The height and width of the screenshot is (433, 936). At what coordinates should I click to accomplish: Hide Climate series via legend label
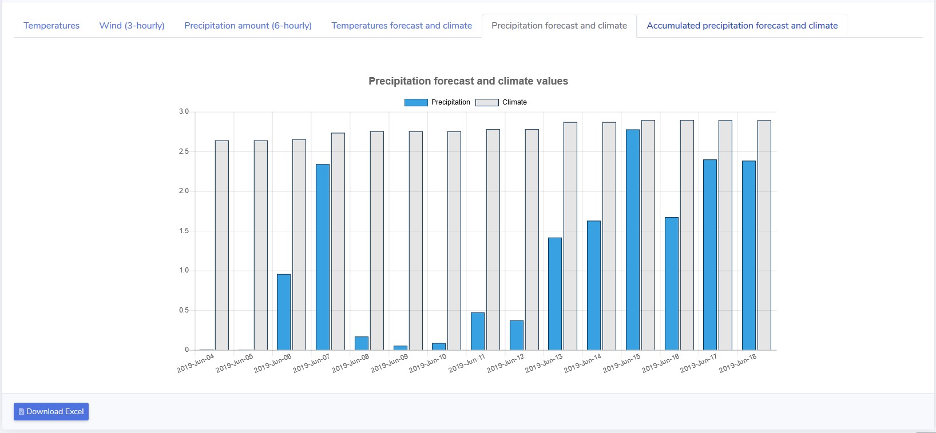point(514,102)
